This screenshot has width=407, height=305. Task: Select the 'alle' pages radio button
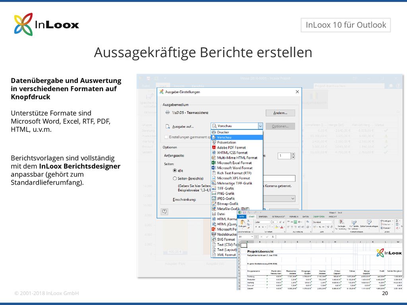175,170
